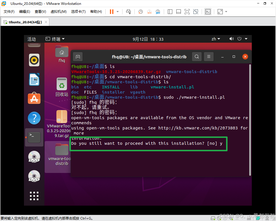Open the 选项卡(T) menu

(78, 12)
